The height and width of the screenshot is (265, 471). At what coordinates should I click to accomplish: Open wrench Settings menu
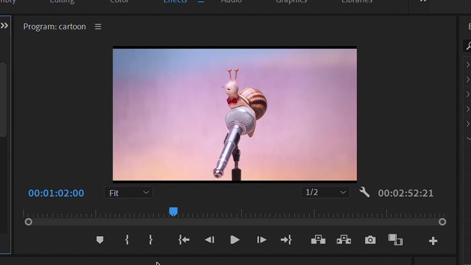click(364, 192)
